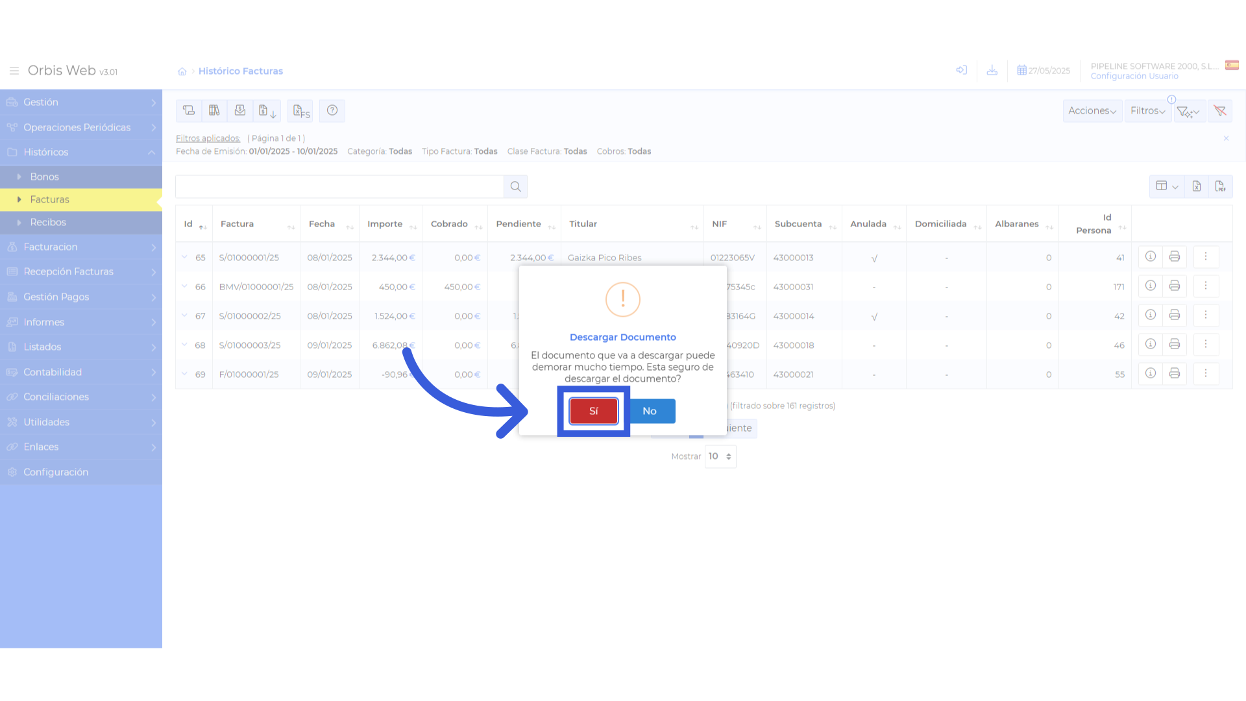This screenshot has width=1246, height=701.
Task: Expand Gestión Pagos sidebar menu
Action: pyautogui.click(x=81, y=297)
